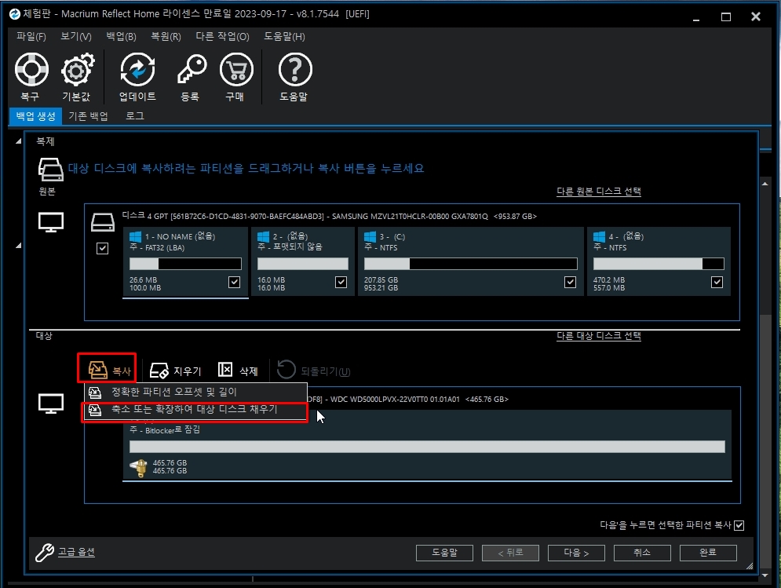
Task: Click select a different target disk link
Action: tap(599, 336)
